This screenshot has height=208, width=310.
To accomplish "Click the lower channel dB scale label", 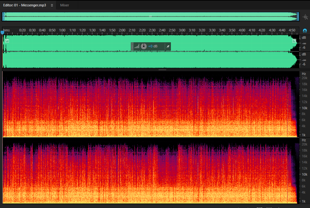I will pos(304,54).
